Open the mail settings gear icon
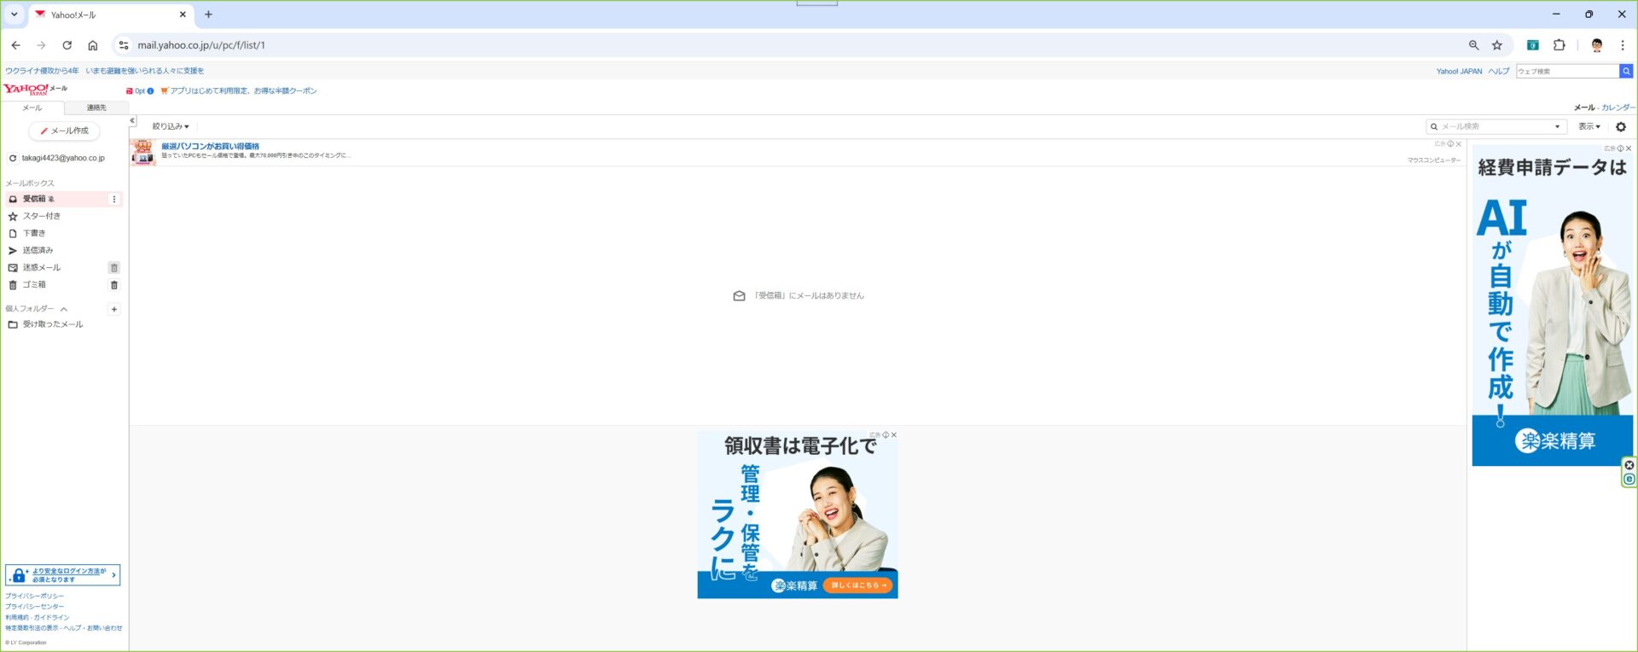The image size is (1638, 652). coord(1620,127)
